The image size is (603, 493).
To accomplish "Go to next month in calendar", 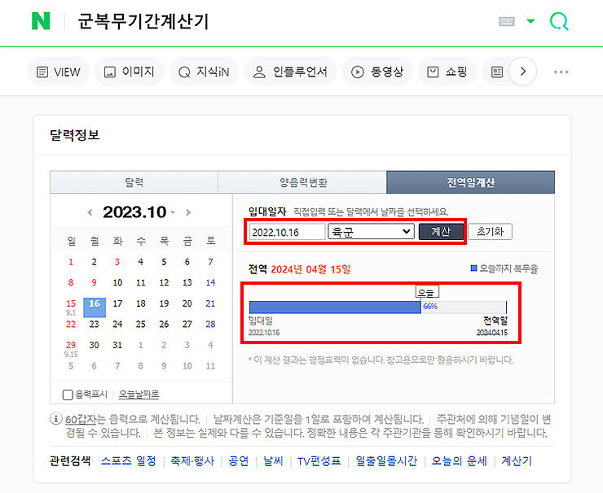I will (x=188, y=212).
